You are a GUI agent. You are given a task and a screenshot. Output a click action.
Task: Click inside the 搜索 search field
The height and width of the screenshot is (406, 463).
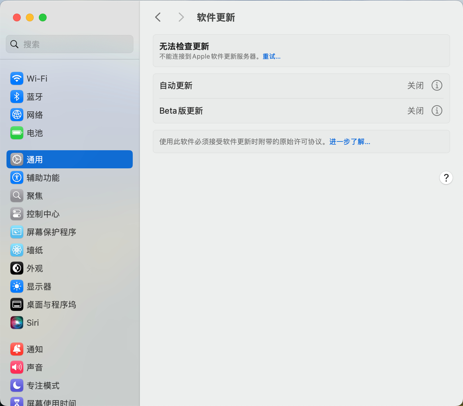coord(69,44)
